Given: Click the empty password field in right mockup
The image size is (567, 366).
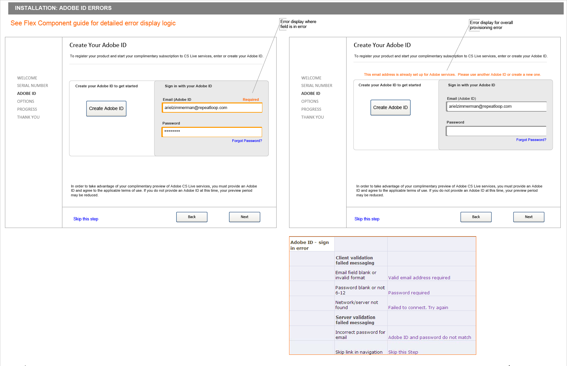Looking at the screenshot, I should click(x=496, y=131).
